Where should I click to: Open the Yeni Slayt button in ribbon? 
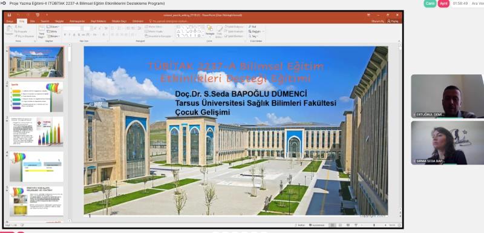pyautogui.click(x=41, y=32)
